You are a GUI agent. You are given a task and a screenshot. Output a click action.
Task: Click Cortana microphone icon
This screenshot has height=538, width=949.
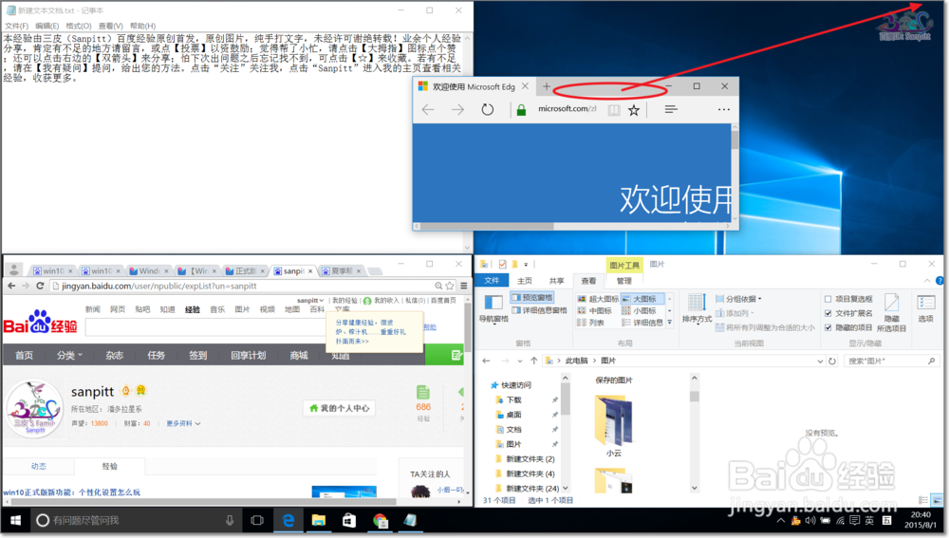pos(230,521)
